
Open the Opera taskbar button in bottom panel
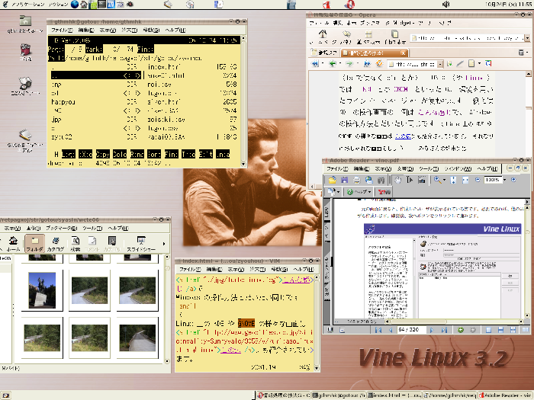pyautogui.click(x=283, y=395)
